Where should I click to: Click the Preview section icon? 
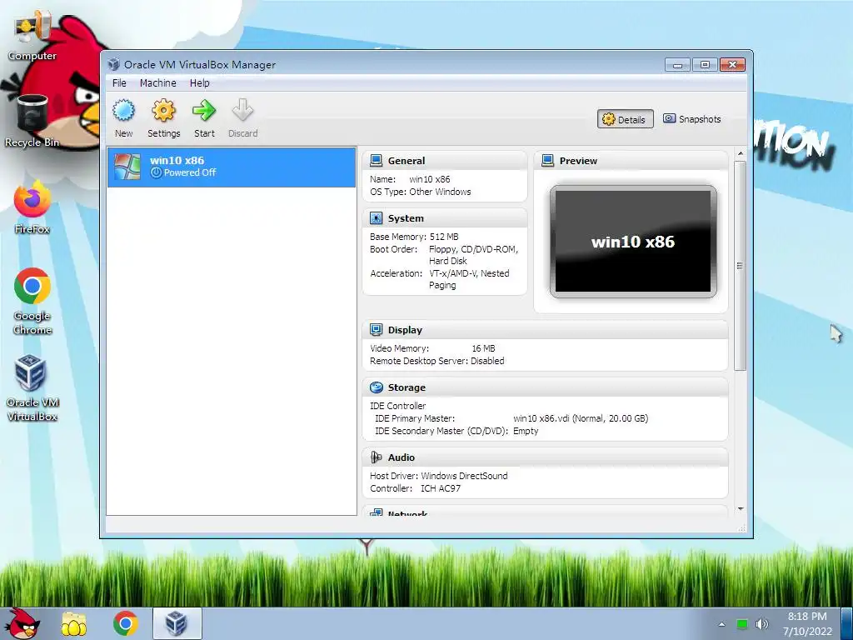(x=548, y=161)
